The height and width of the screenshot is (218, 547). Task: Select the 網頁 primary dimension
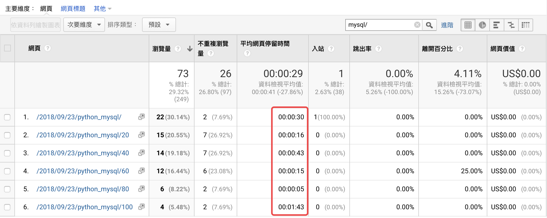coord(46,9)
